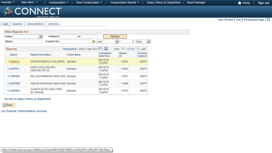Switch to the Explorer tab

17,24
